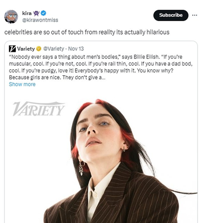Subscribe to kira's account
Screen dimensions: 218x223
(x=171, y=15)
